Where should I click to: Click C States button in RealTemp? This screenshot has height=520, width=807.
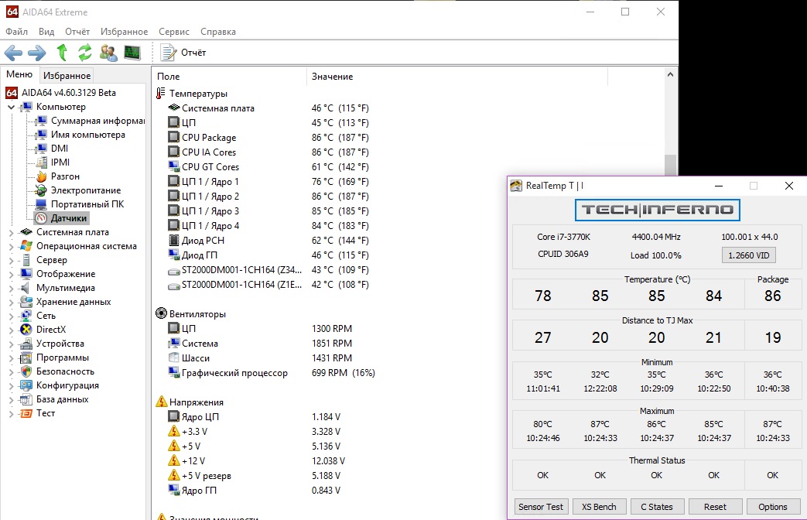coord(656,507)
